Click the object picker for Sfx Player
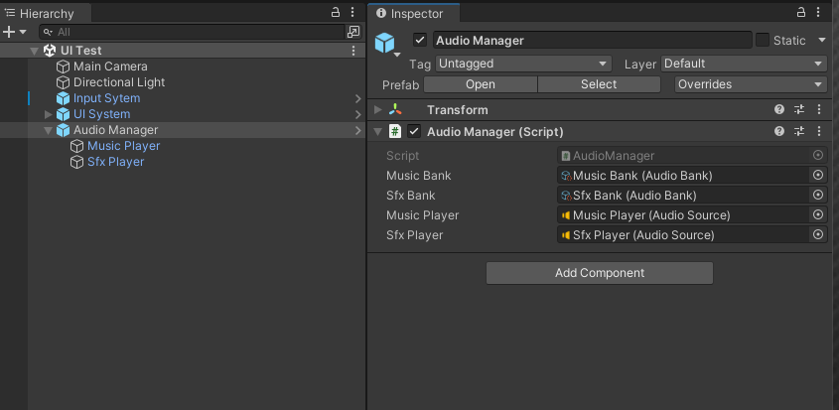The height and width of the screenshot is (410, 839). [818, 235]
